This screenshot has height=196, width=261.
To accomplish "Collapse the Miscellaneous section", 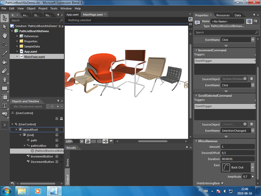I will 196,141.
